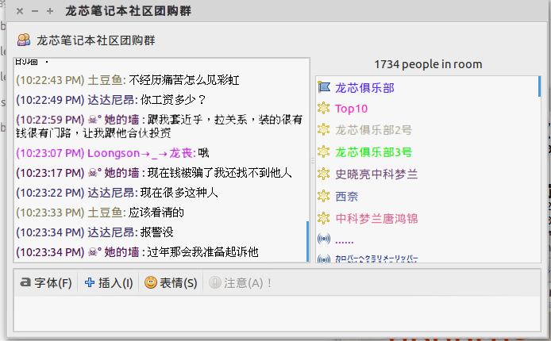Viewport: 551px width, 341px height.
Task: Click the flag icon next to 龙芯俱乐部
Action: (x=324, y=87)
